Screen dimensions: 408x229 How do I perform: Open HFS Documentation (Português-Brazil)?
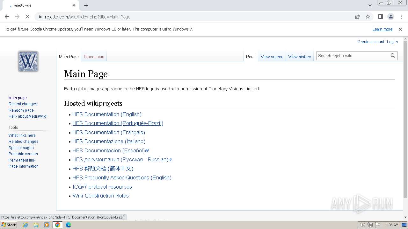pos(118,123)
